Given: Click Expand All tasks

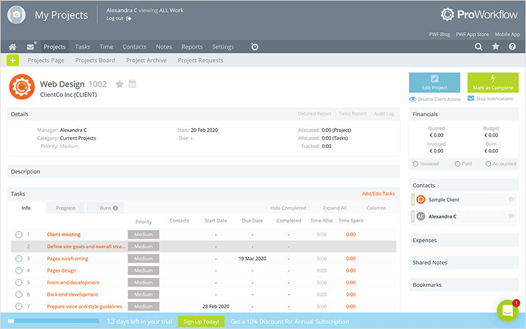Looking at the screenshot, I should 334,208.
